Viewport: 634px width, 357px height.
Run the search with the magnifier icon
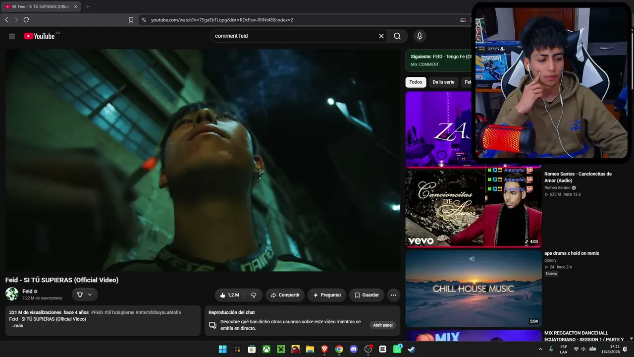coord(397,36)
